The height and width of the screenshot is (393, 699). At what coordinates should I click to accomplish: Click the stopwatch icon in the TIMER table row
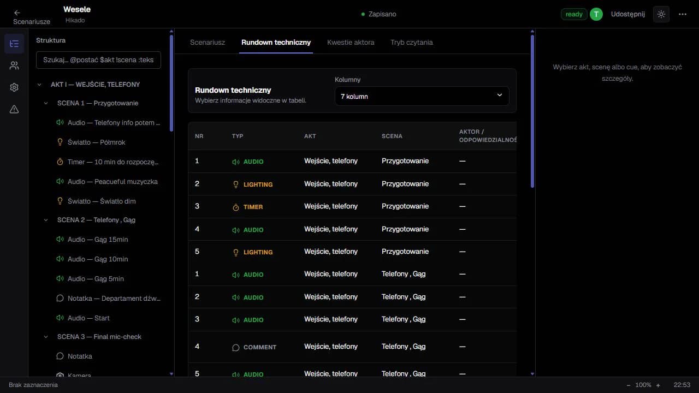[236, 207]
